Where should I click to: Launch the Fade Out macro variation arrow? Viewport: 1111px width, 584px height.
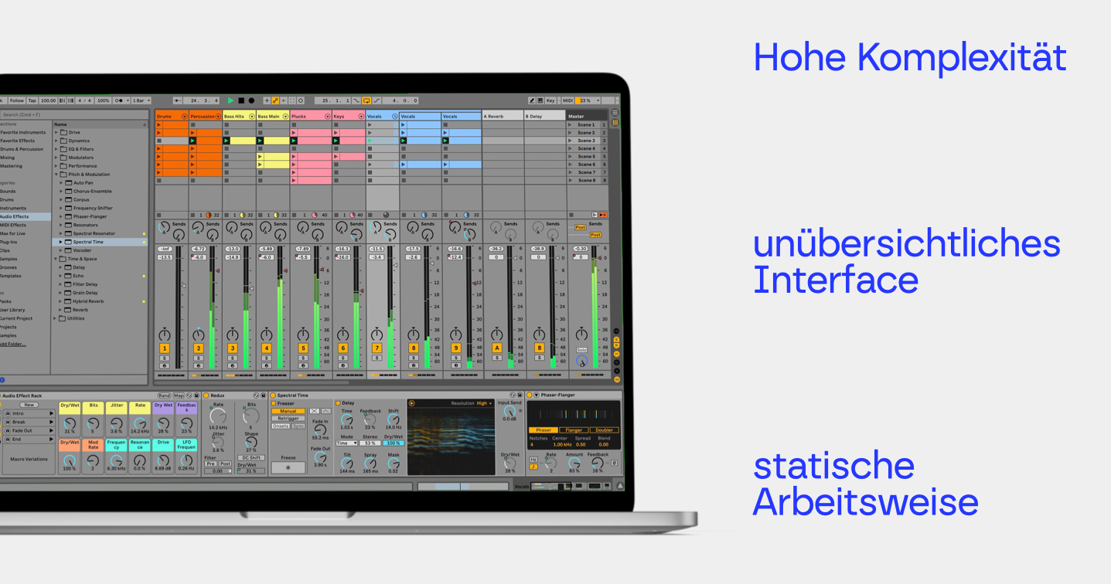click(51, 430)
